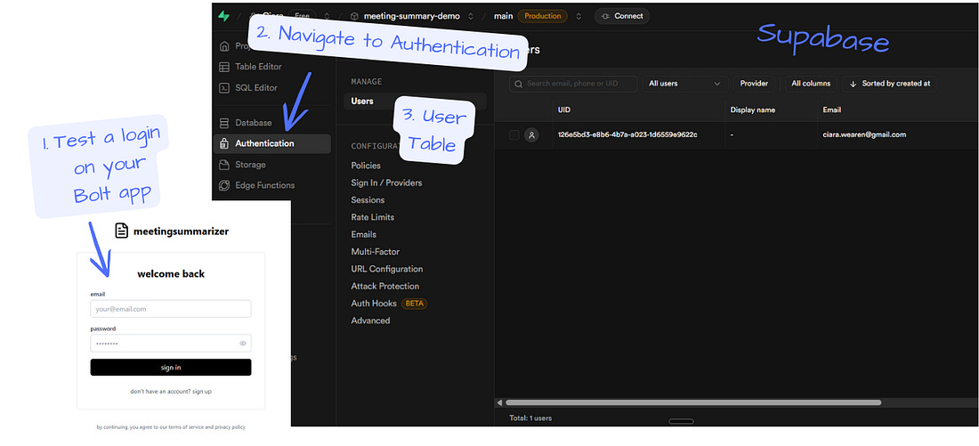
Task: Click meeting-summary-demo project name
Action: click(411, 16)
